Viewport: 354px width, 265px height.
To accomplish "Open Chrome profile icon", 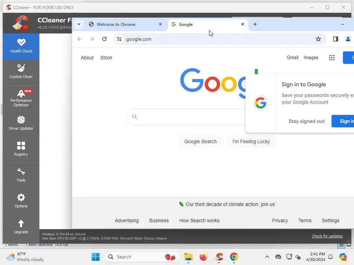I will pyautogui.click(x=348, y=39).
